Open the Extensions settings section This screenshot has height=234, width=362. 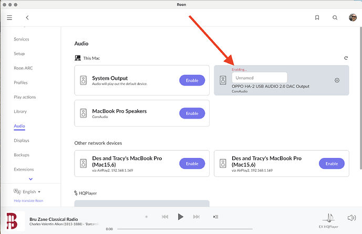24,169
